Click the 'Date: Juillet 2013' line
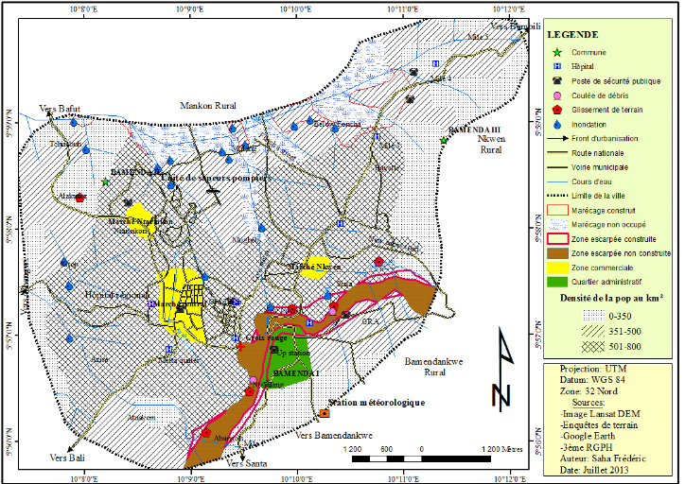The height and width of the screenshot is (484, 685). [x=594, y=470]
